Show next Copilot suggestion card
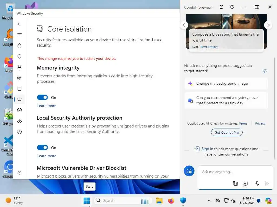277x207 pixels. pyautogui.click(x=268, y=25)
